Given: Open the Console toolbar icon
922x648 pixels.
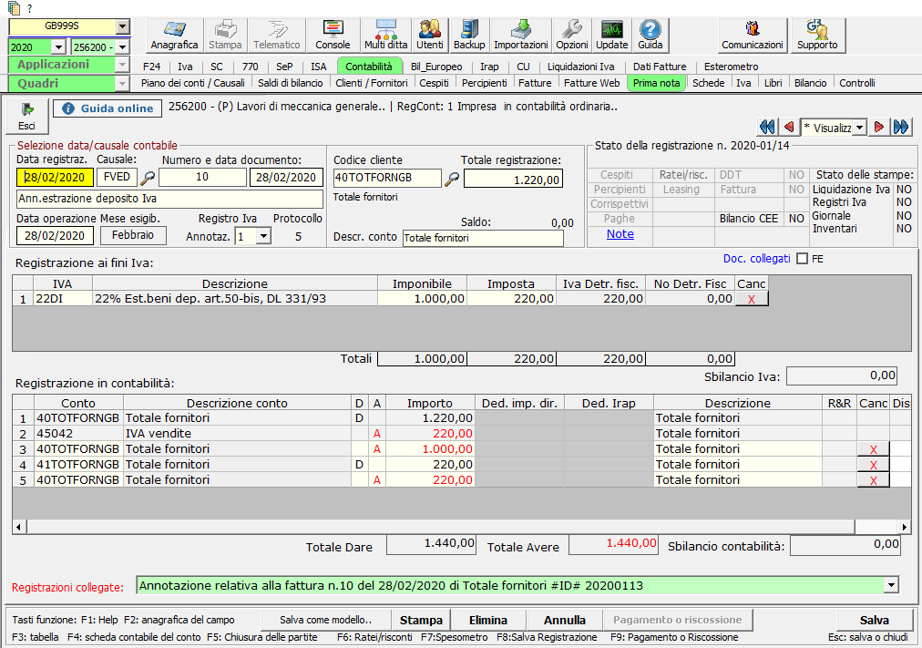Looking at the screenshot, I should (333, 36).
